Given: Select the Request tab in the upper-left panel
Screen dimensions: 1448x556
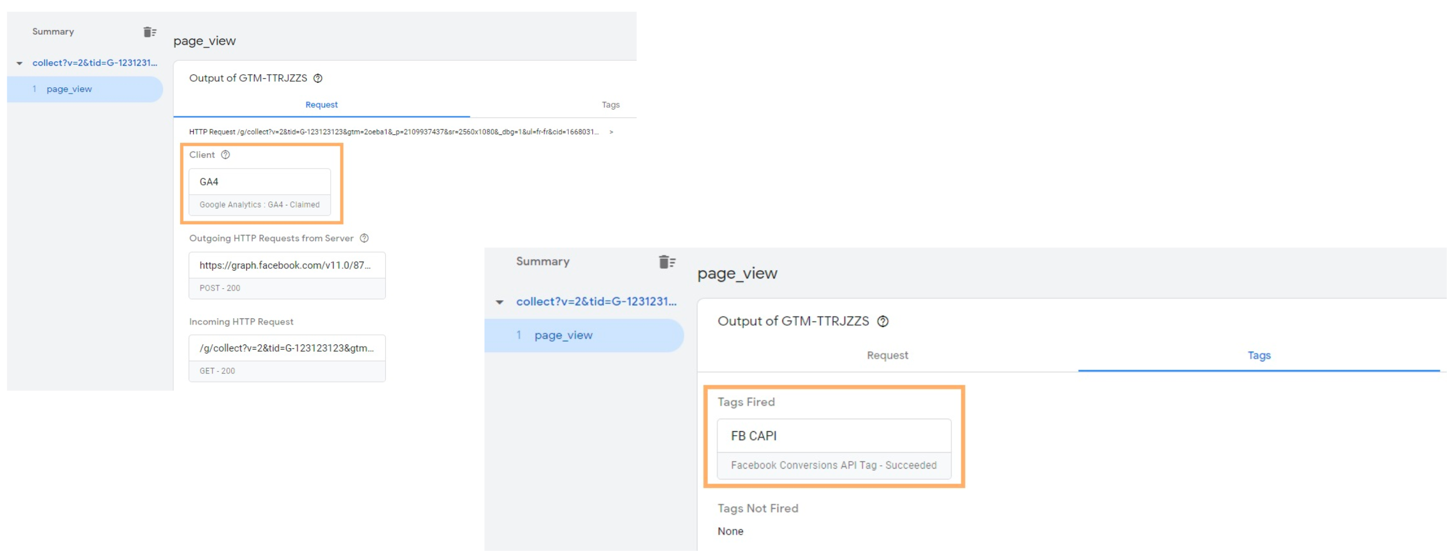Looking at the screenshot, I should click(x=321, y=105).
